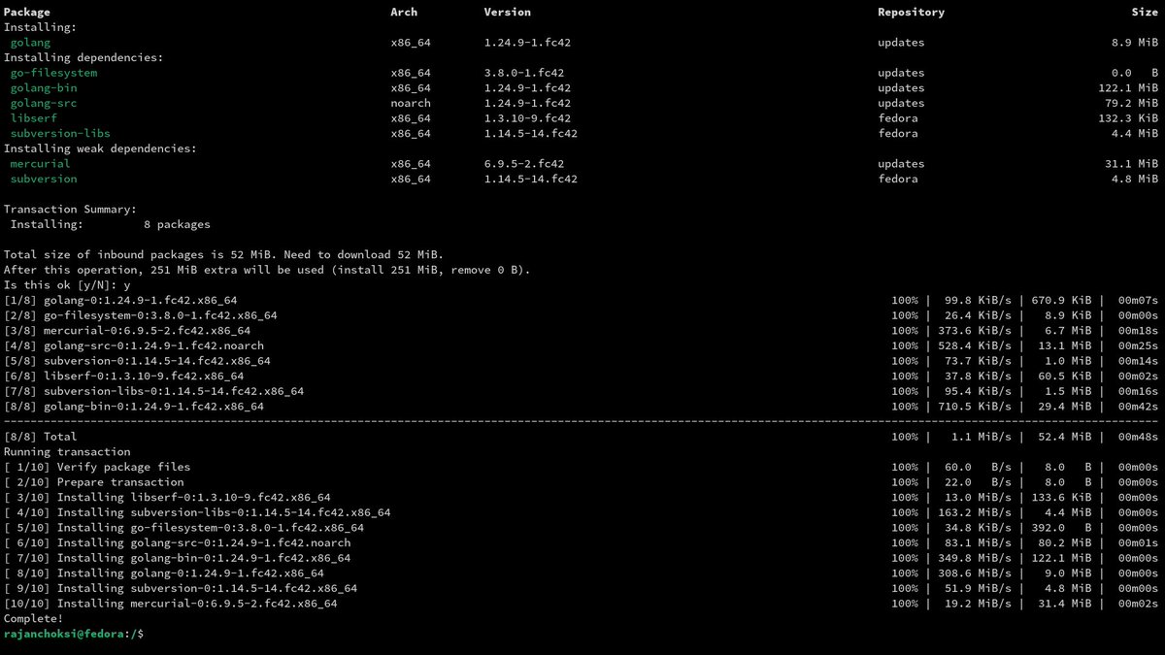Click download line '[5/8] subversion-0:1.14.5-14.fc42.x86_64'
Screen dimensions: 1165x655
click(x=137, y=361)
